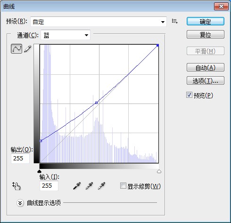The height and width of the screenshot is (223, 231).
Task: Open the 通道 channel dropdown showing 蓝
Action: 66,35
